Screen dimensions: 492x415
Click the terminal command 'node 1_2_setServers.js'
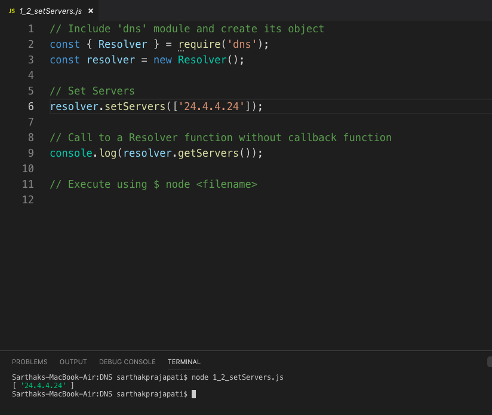coord(238,377)
